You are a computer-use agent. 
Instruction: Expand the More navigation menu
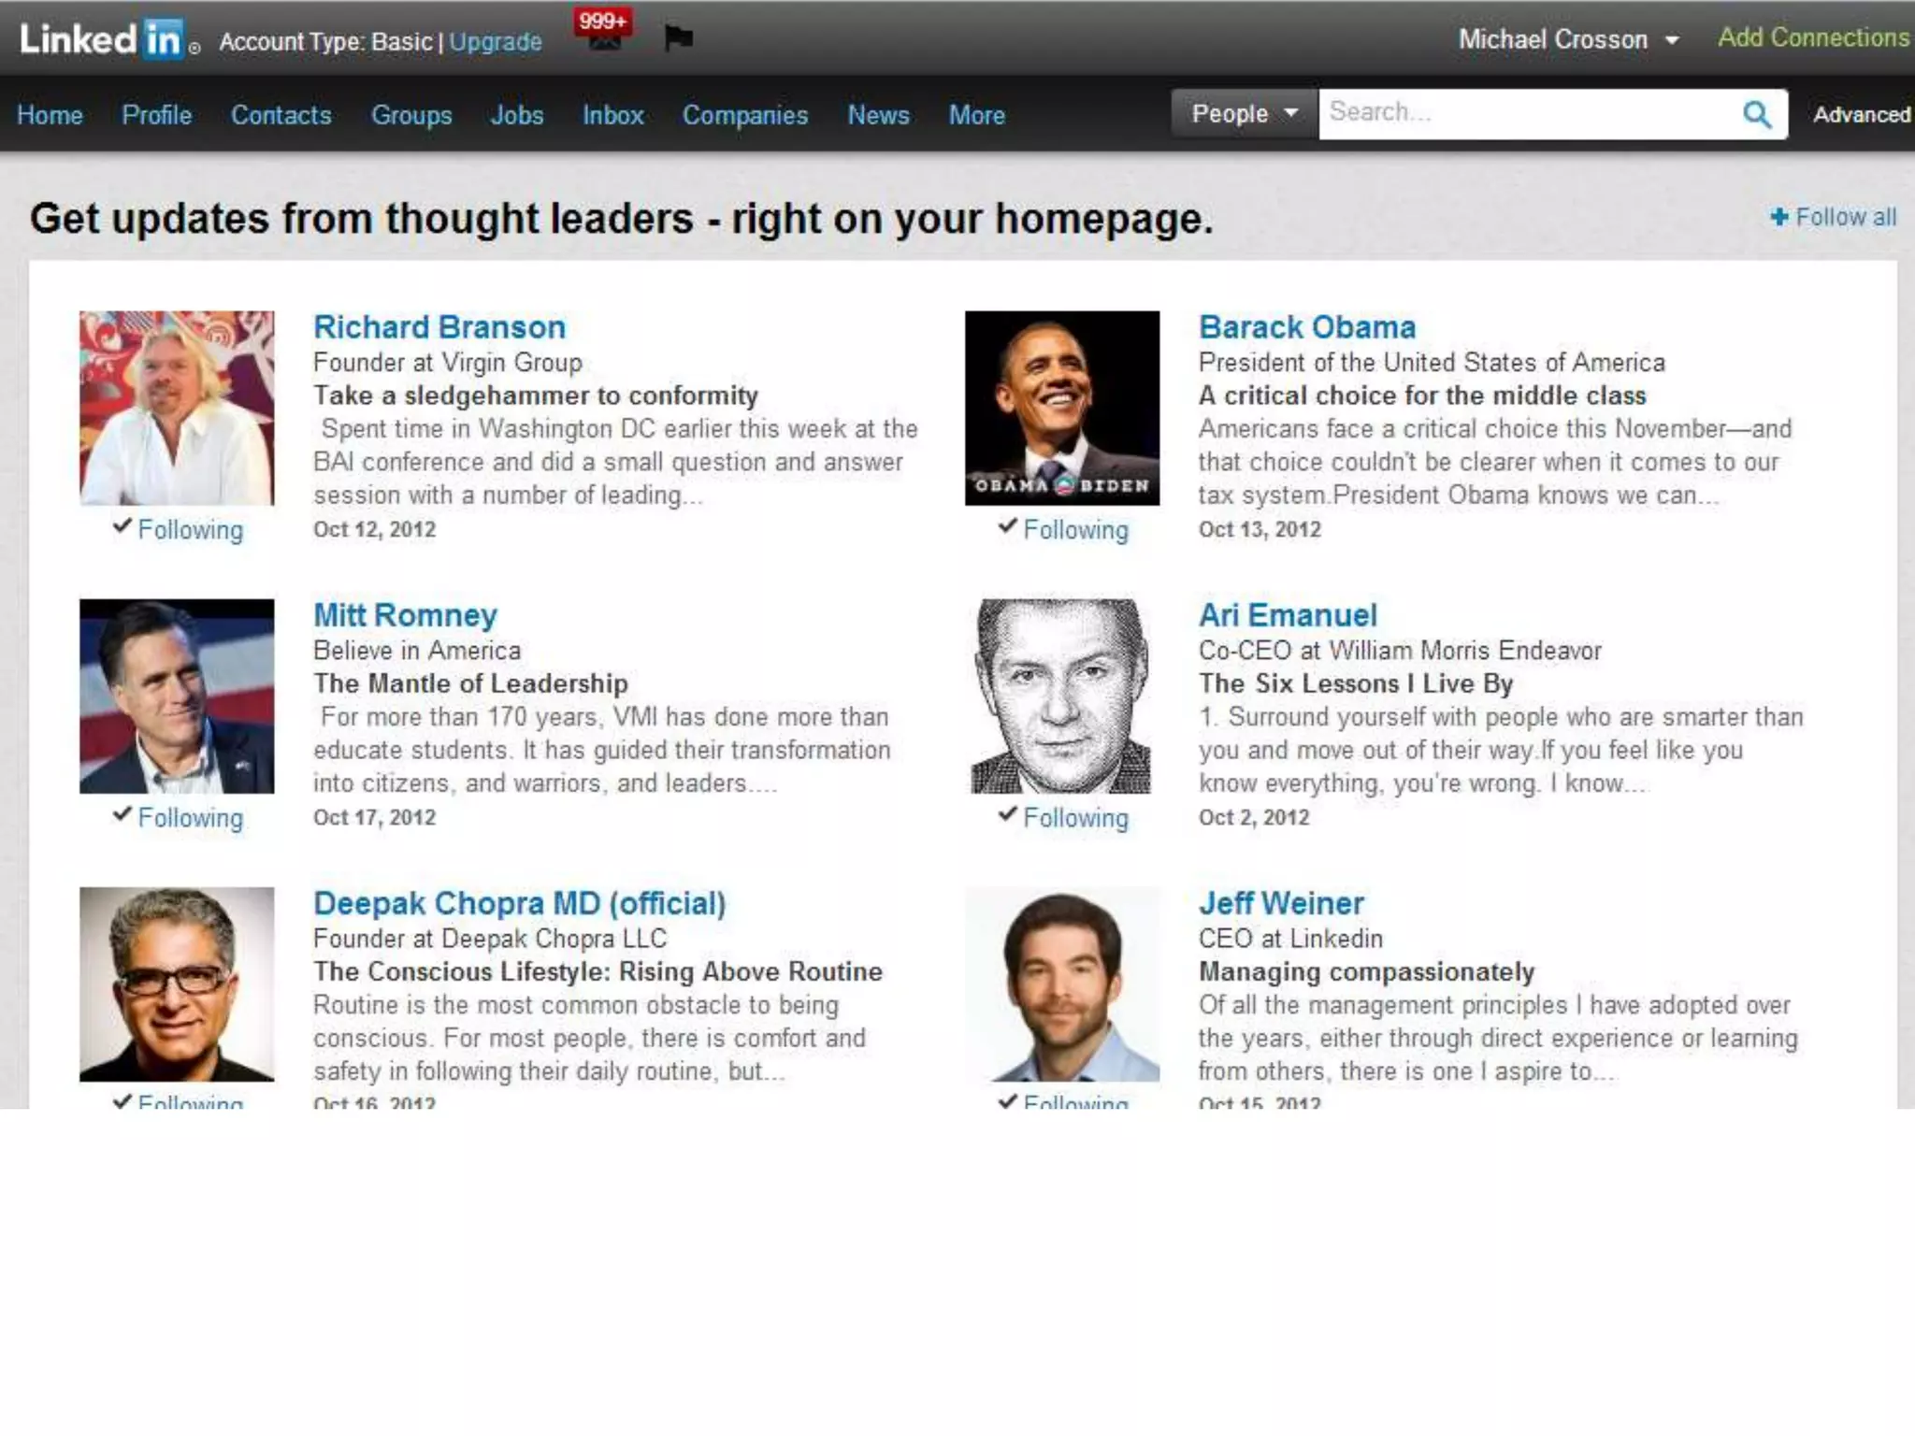pos(976,115)
